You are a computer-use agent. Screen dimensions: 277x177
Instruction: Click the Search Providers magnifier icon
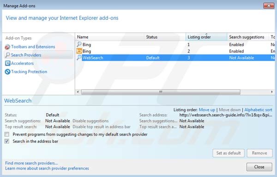click(x=7, y=55)
